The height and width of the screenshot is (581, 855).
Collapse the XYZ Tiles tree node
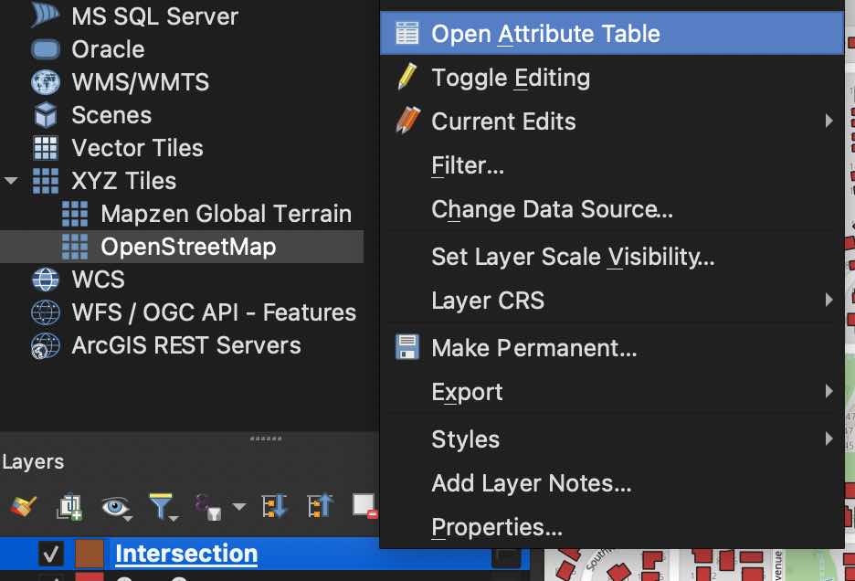coord(11,181)
